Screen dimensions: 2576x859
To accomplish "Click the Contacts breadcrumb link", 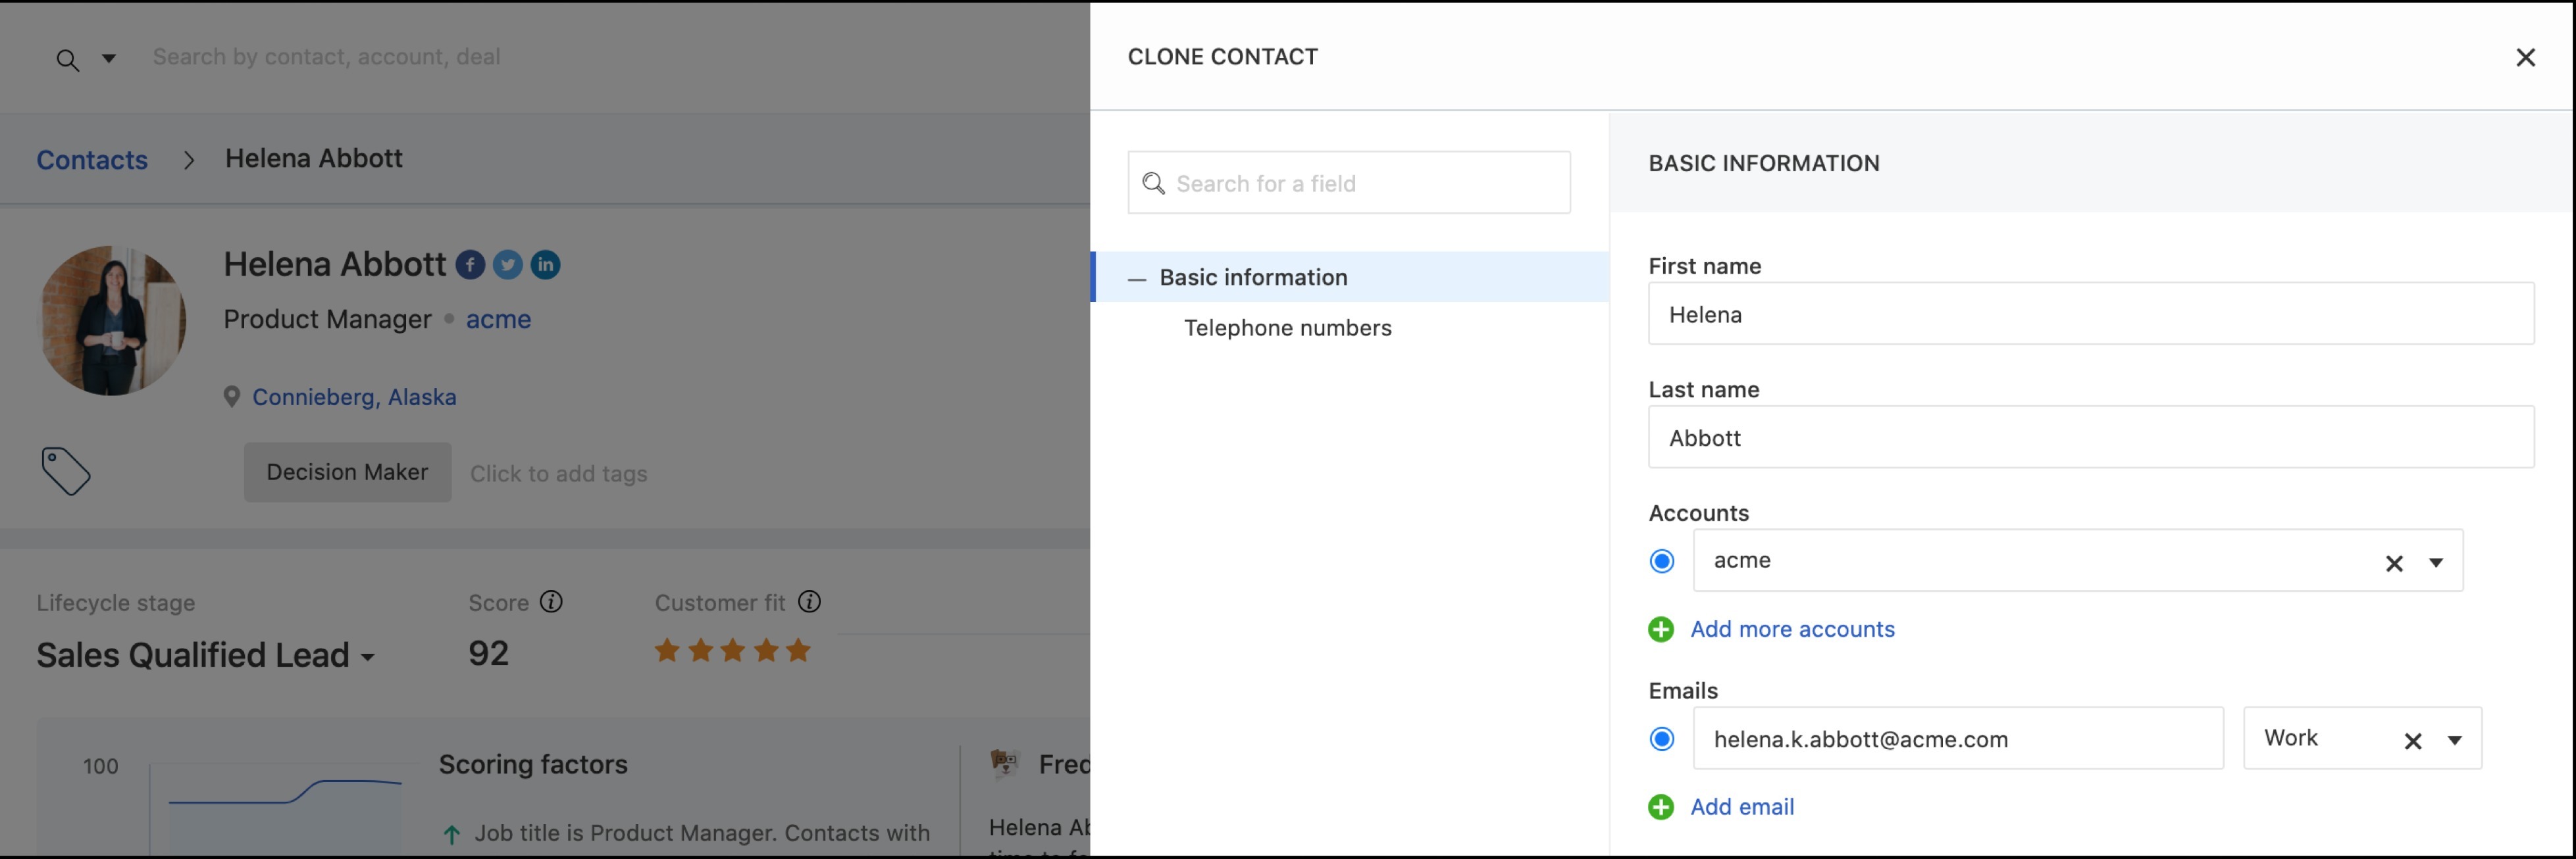I will 92,160.
